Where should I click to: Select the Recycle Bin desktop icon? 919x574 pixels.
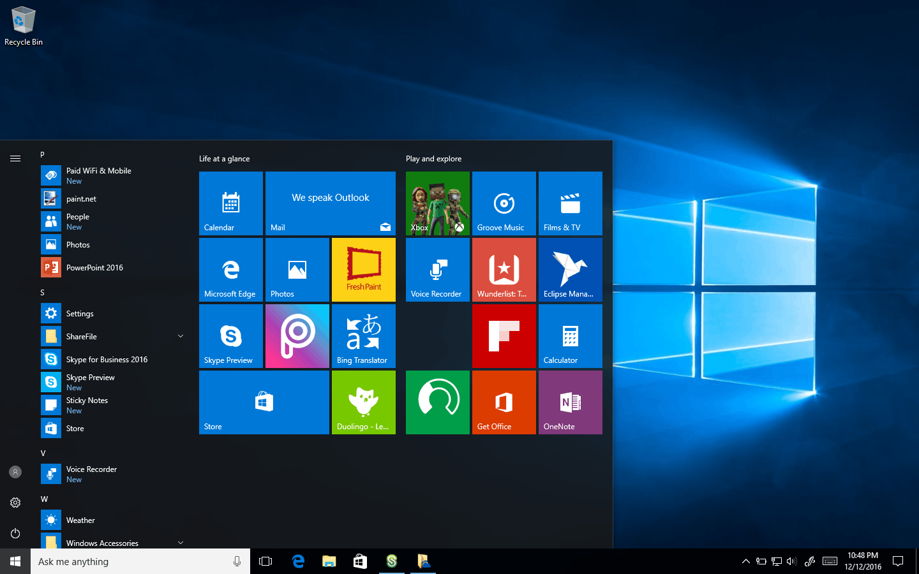pos(24,26)
